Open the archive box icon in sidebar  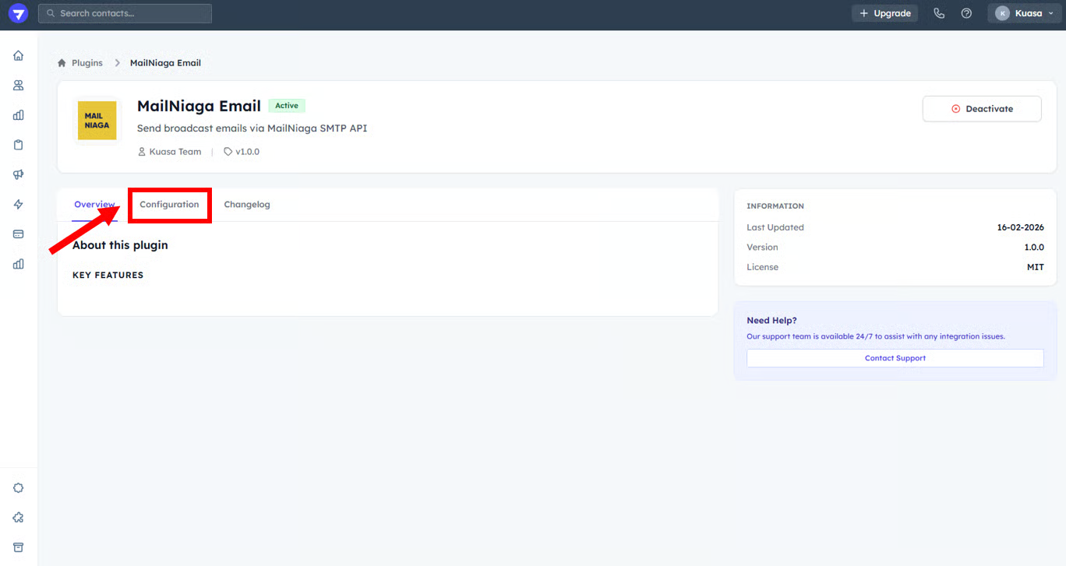tap(19, 547)
